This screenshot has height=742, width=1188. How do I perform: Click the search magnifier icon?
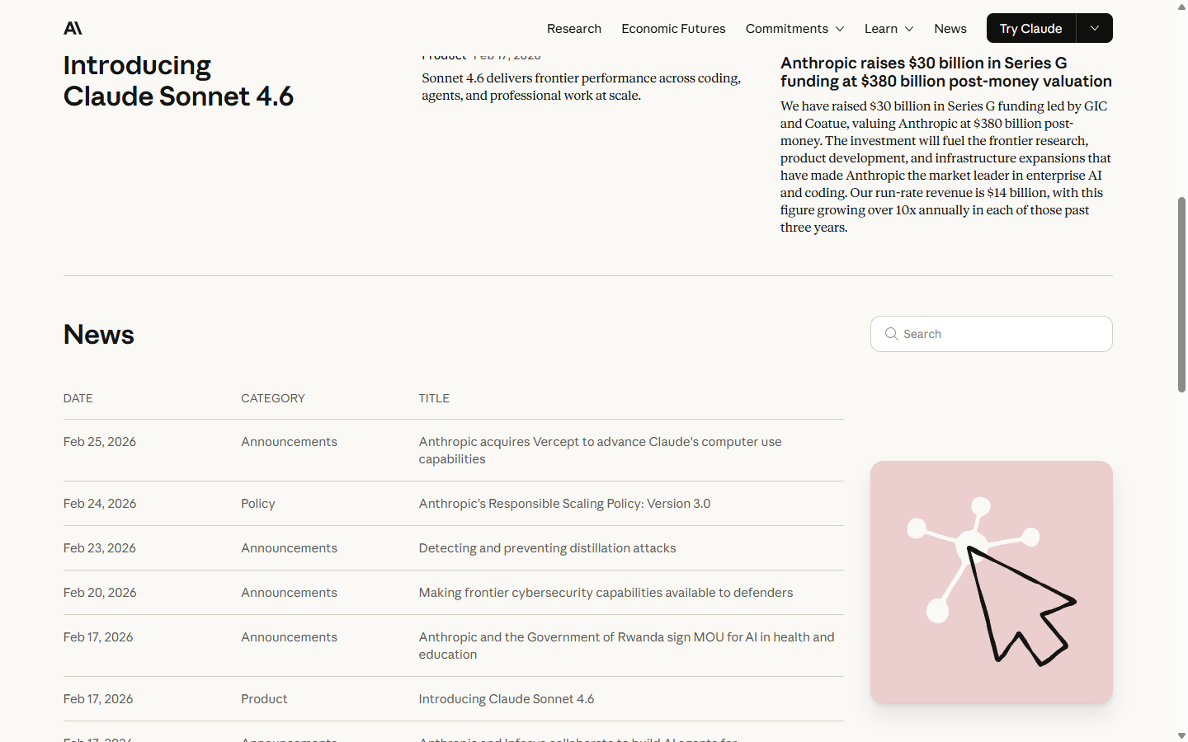click(x=891, y=334)
